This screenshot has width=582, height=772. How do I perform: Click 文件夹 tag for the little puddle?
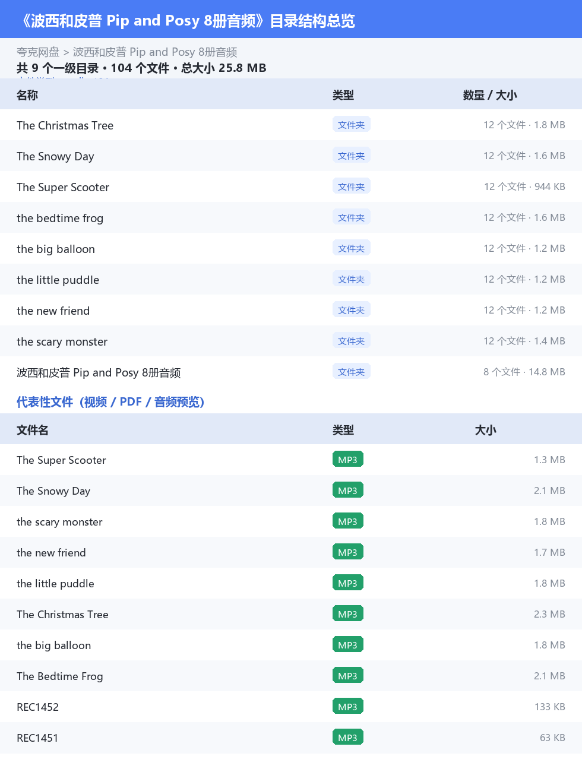pyautogui.click(x=352, y=279)
